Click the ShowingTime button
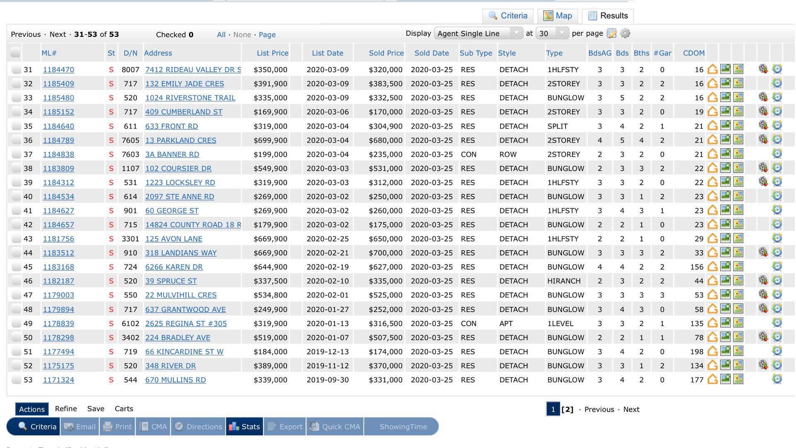796x448 pixels. [401, 426]
